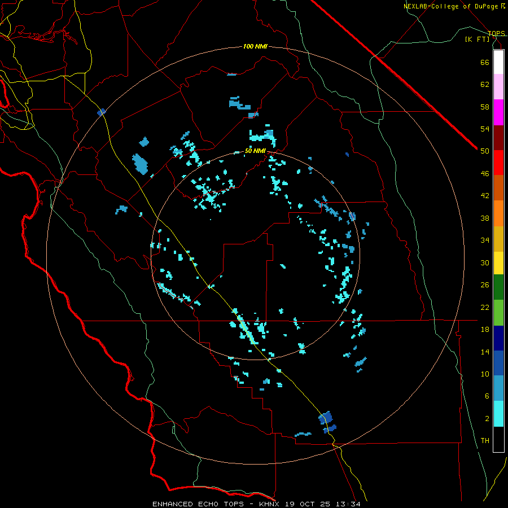Click the legend value '30'
Viewport: 508px width, 508px height.
click(x=485, y=262)
